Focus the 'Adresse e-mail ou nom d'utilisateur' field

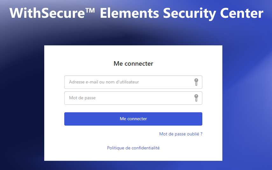(133, 82)
